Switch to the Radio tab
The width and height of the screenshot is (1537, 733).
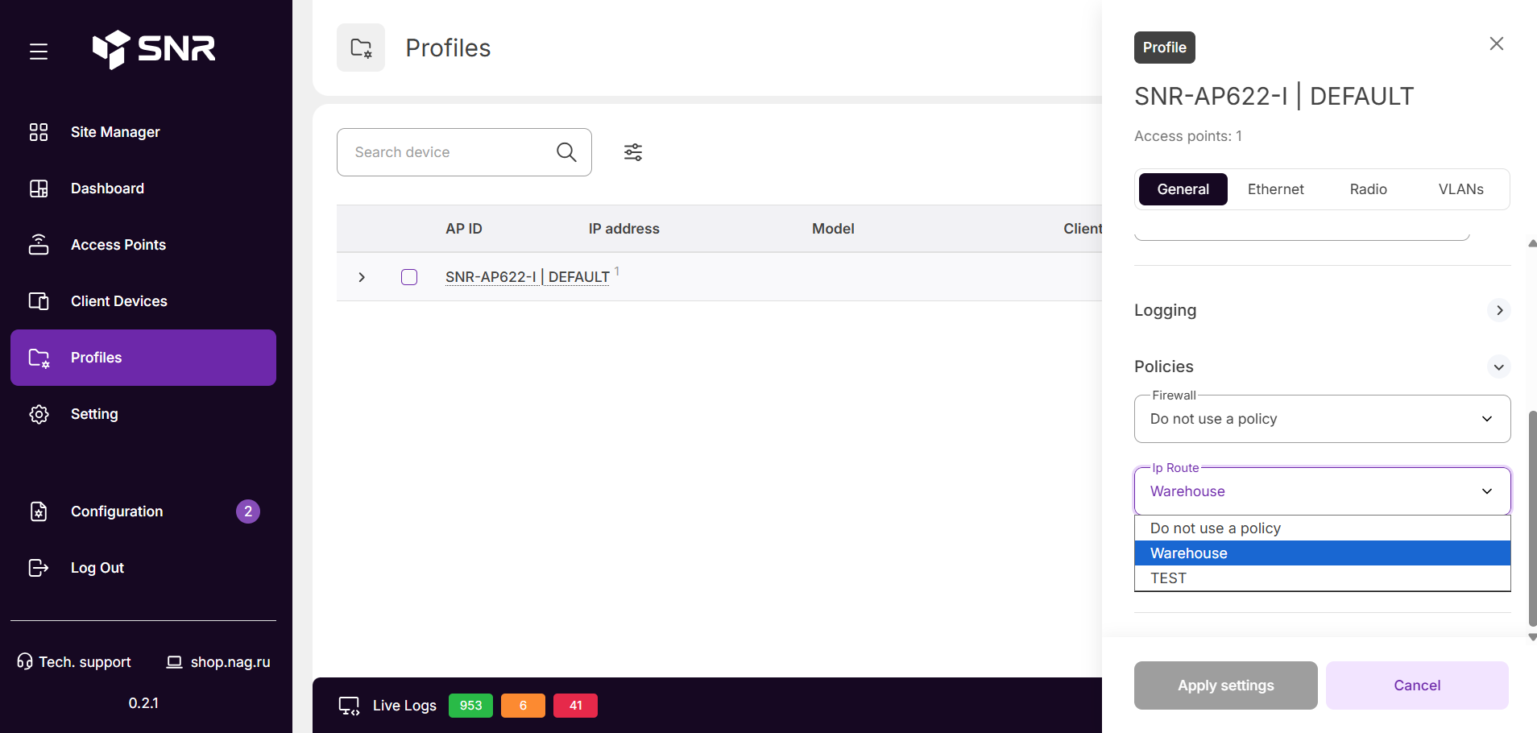point(1369,189)
